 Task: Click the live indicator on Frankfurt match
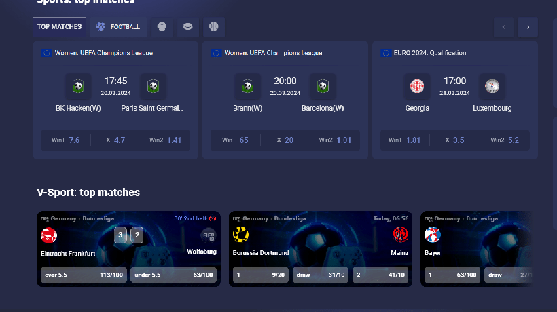[213, 219]
